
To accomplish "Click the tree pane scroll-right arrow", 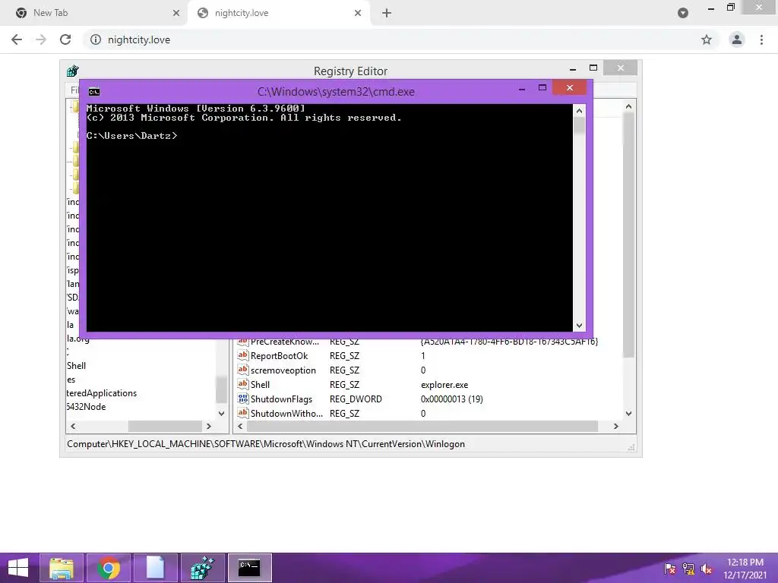I will click(x=209, y=427).
